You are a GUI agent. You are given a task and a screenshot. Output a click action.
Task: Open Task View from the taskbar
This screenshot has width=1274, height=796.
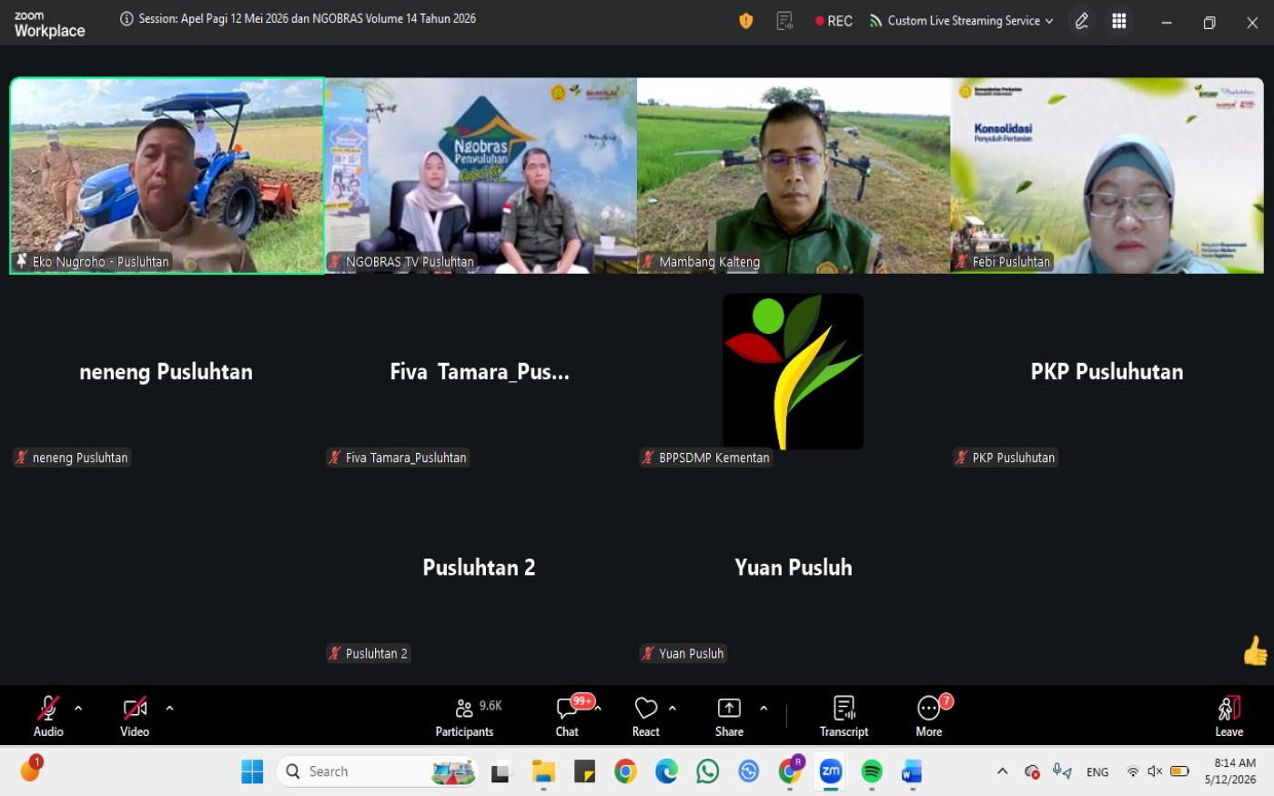coord(501,772)
